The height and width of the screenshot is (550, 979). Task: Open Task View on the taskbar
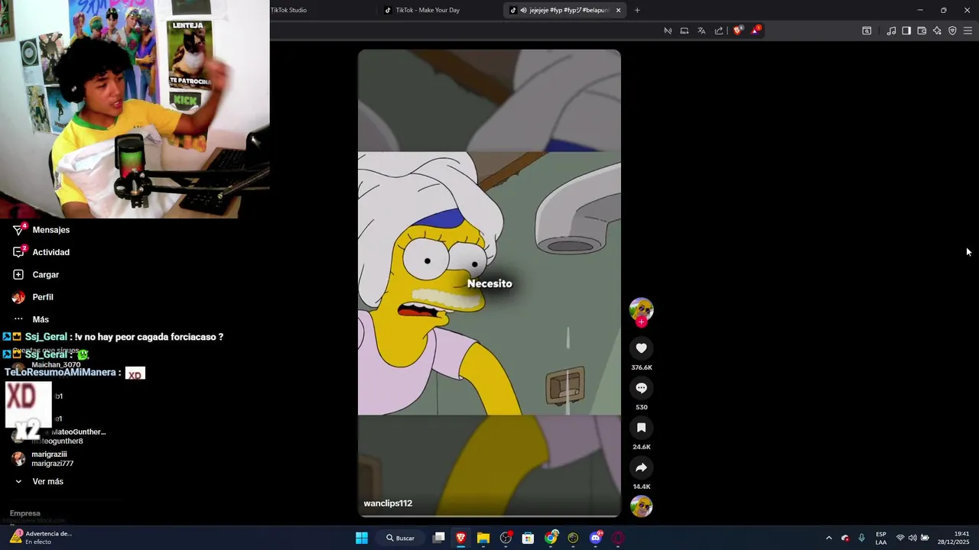(438, 538)
